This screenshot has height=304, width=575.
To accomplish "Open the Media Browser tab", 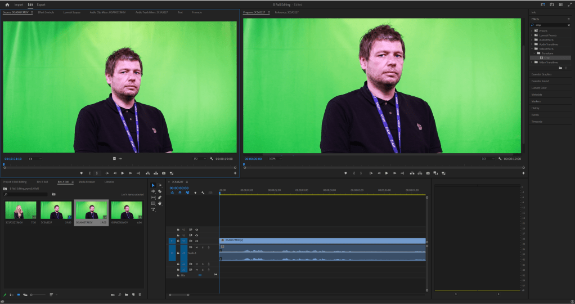I will tap(87, 182).
